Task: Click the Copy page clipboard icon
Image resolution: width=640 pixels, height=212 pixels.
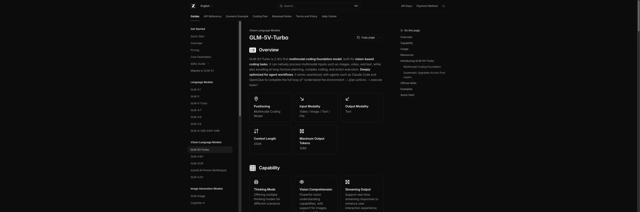Action: click(x=358, y=38)
